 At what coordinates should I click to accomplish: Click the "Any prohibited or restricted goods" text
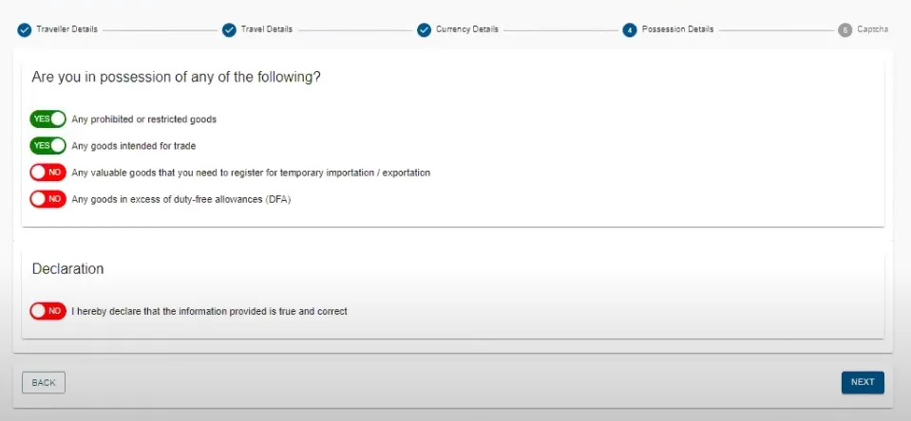point(144,119)
